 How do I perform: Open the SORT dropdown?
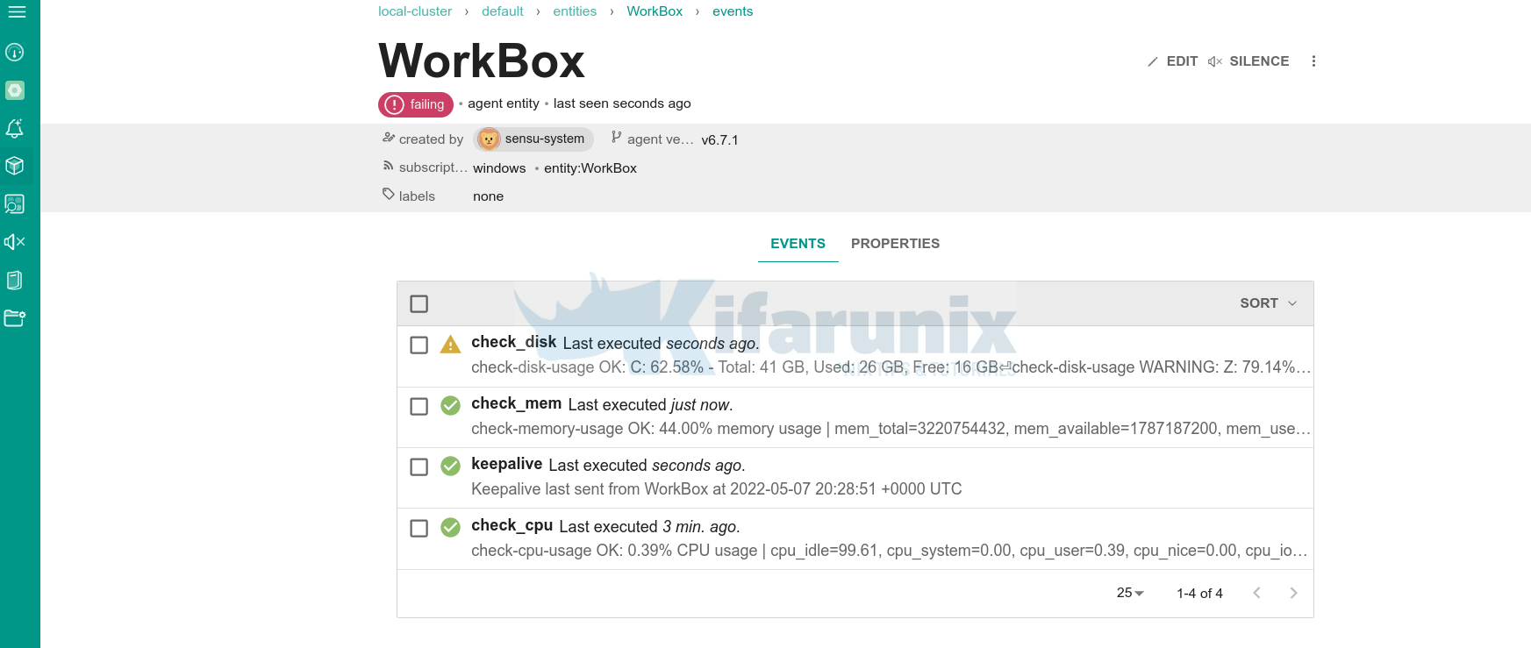coord(1268,303)
